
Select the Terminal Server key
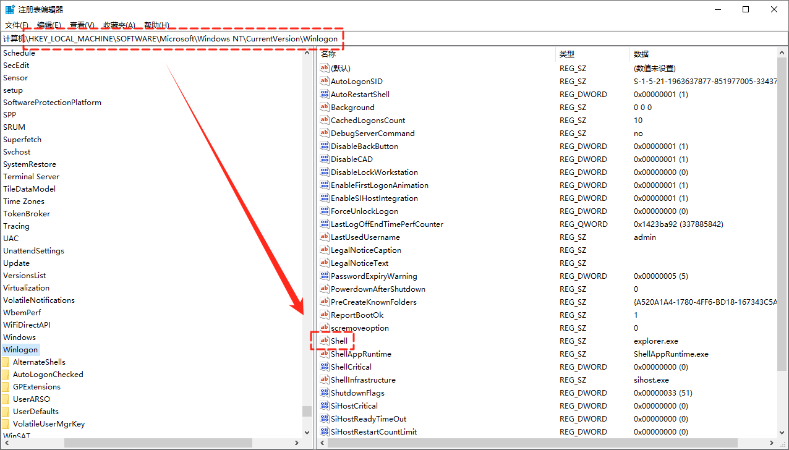(32, 177)
